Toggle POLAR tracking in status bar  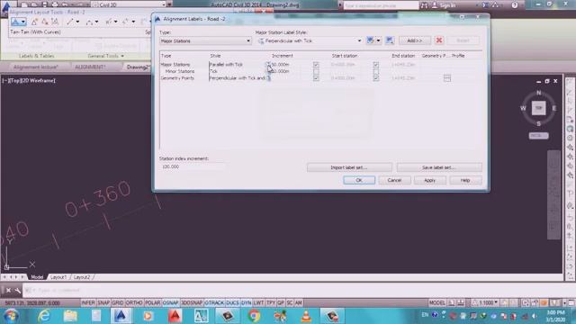(x=152, y=302)
